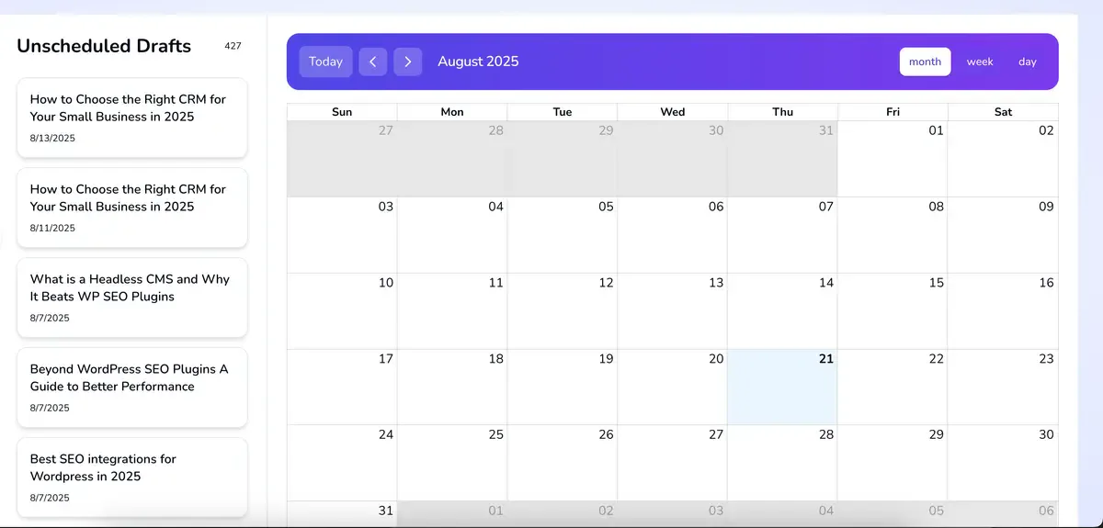
Task: Select August 29 calendar cell
Action: [893, 463]
